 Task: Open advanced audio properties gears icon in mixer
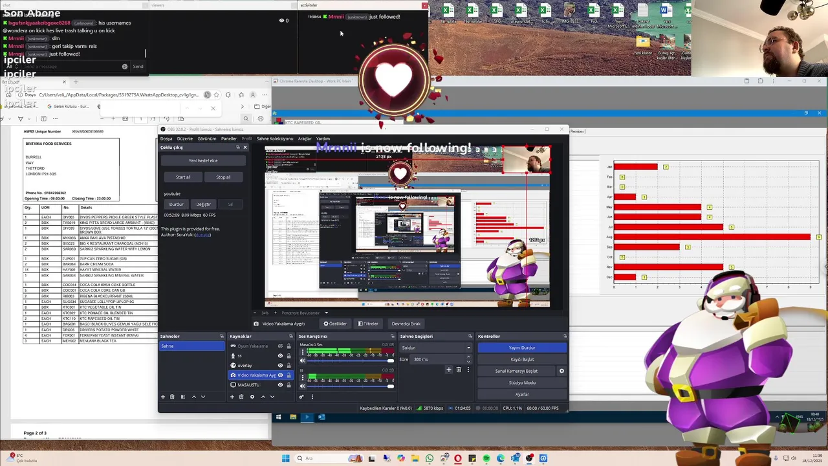(x=301, y=397)
